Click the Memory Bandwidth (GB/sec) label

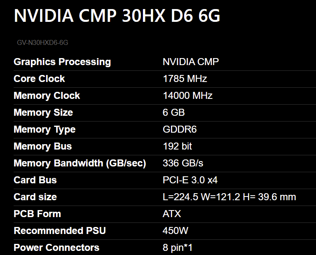(x=80, y=163)
